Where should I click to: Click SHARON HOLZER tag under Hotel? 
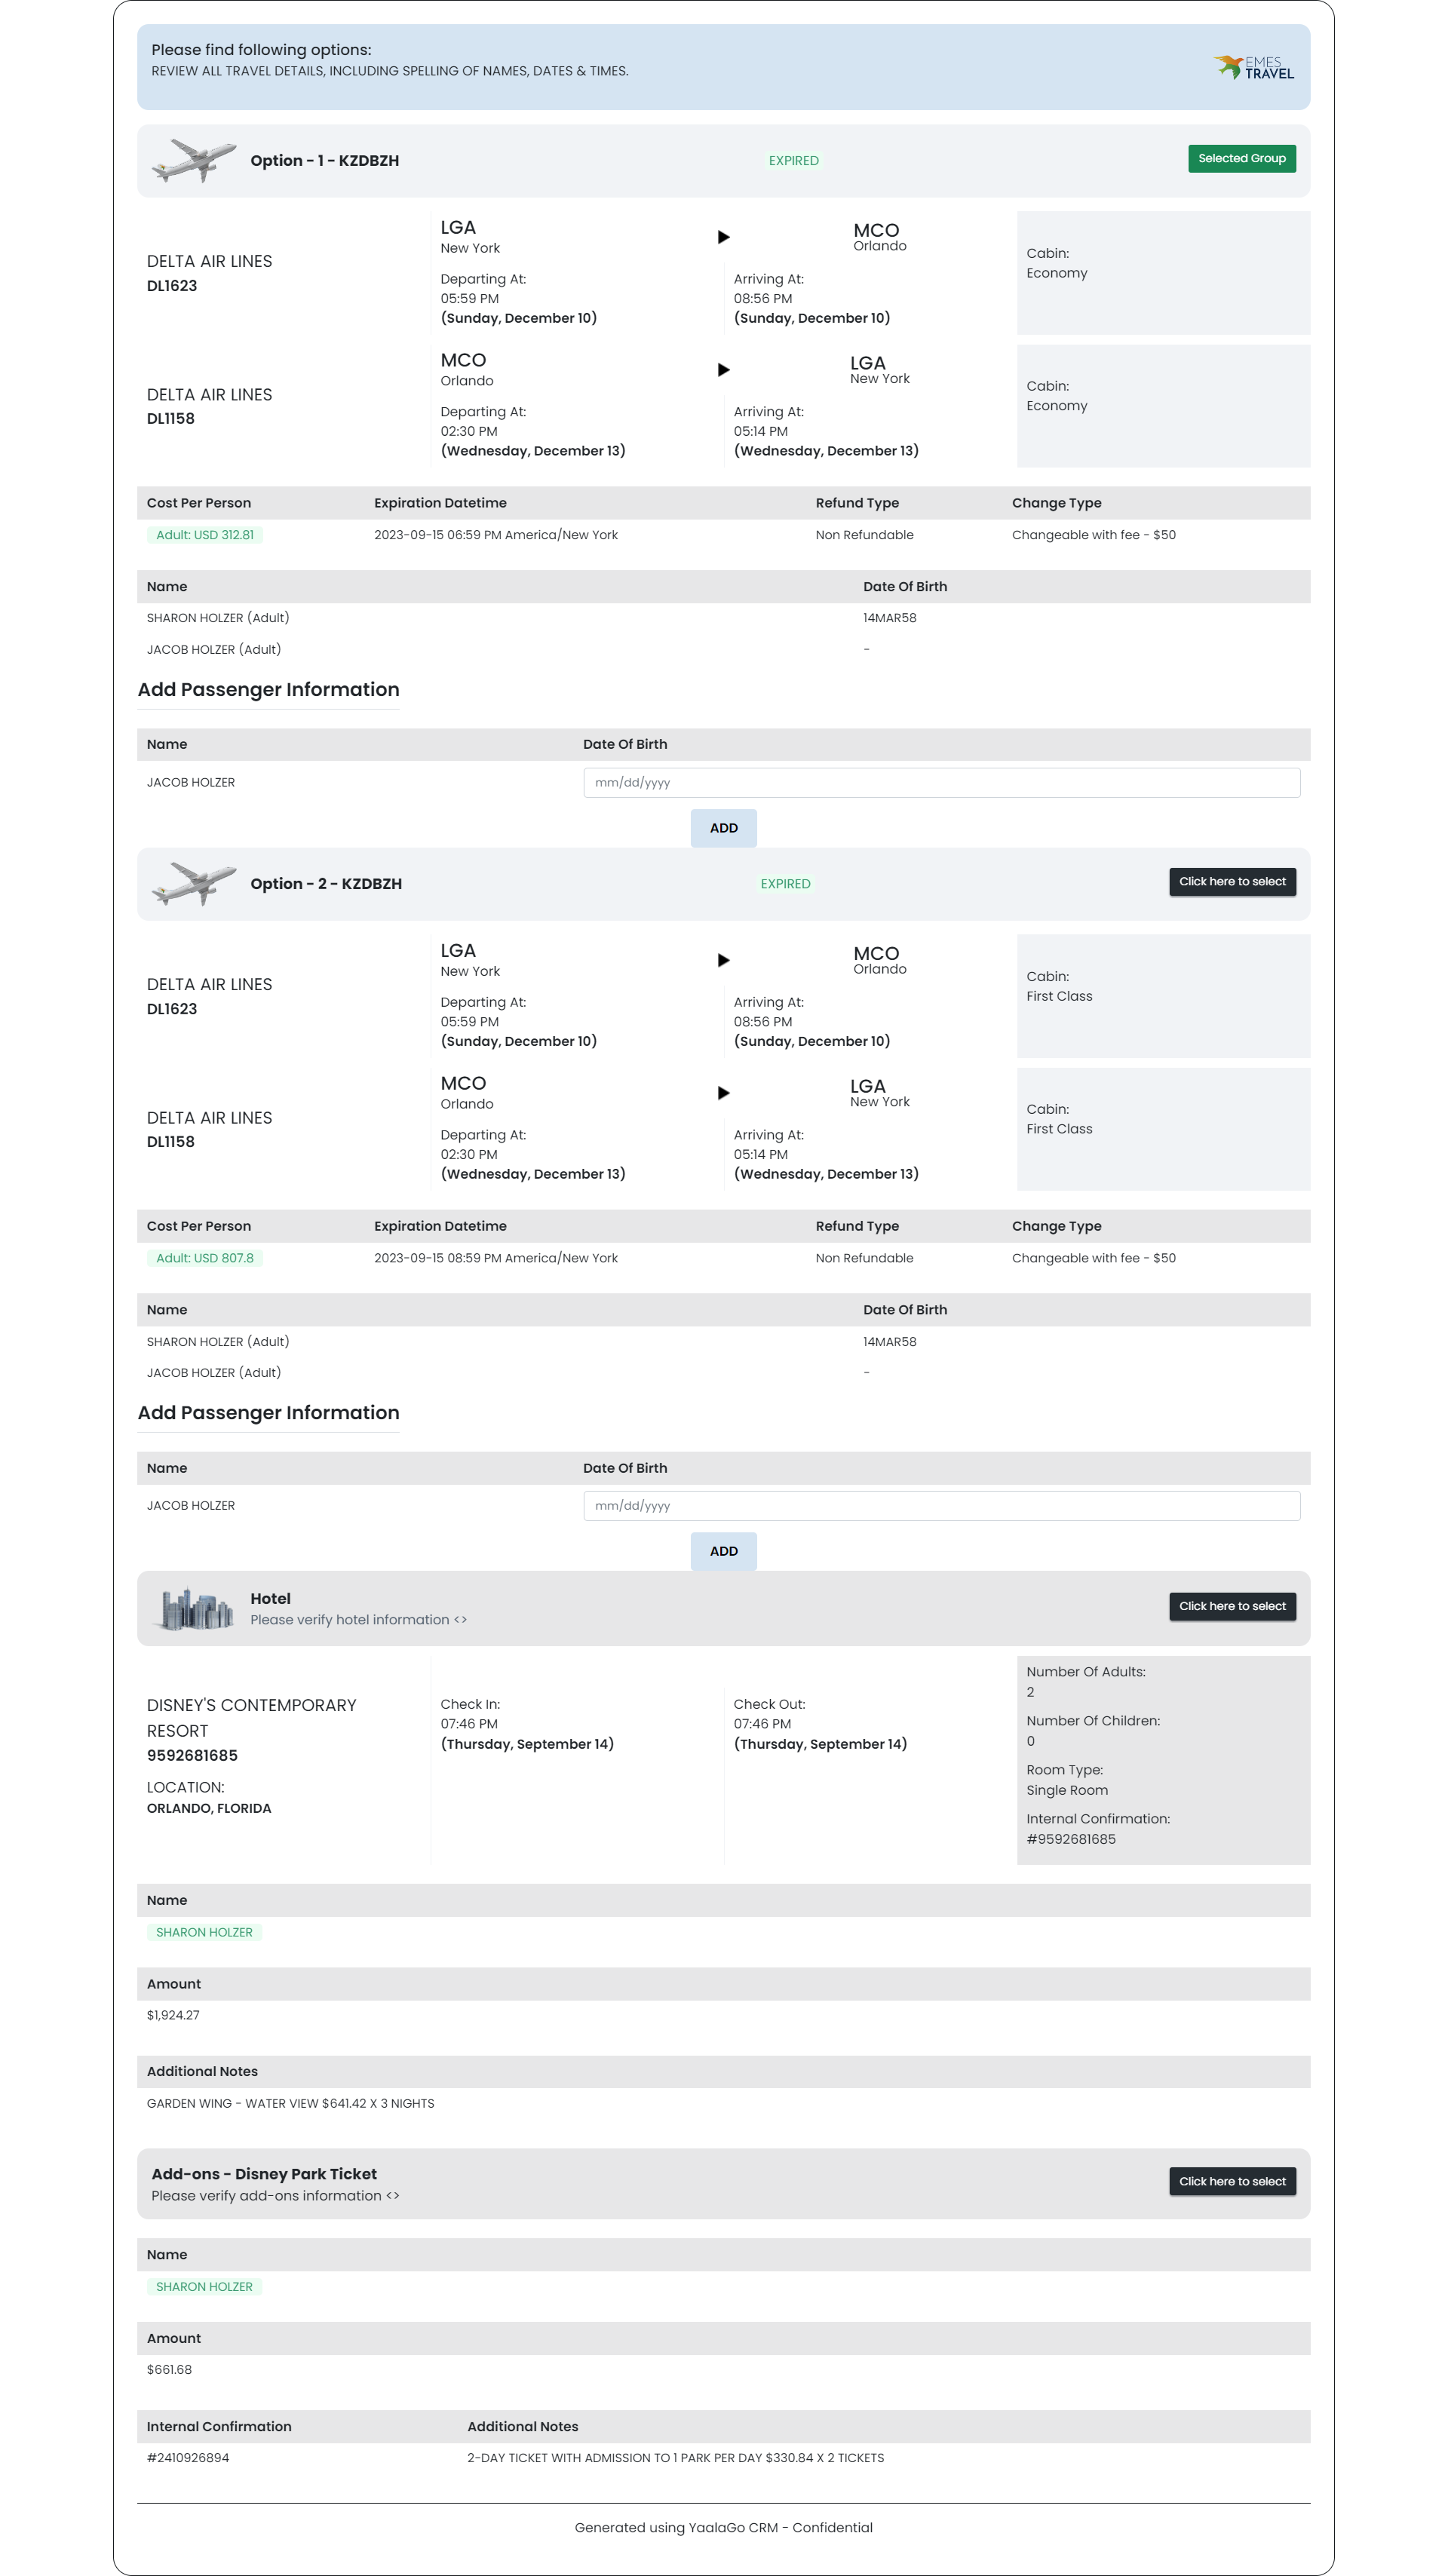click(204, 1932)
